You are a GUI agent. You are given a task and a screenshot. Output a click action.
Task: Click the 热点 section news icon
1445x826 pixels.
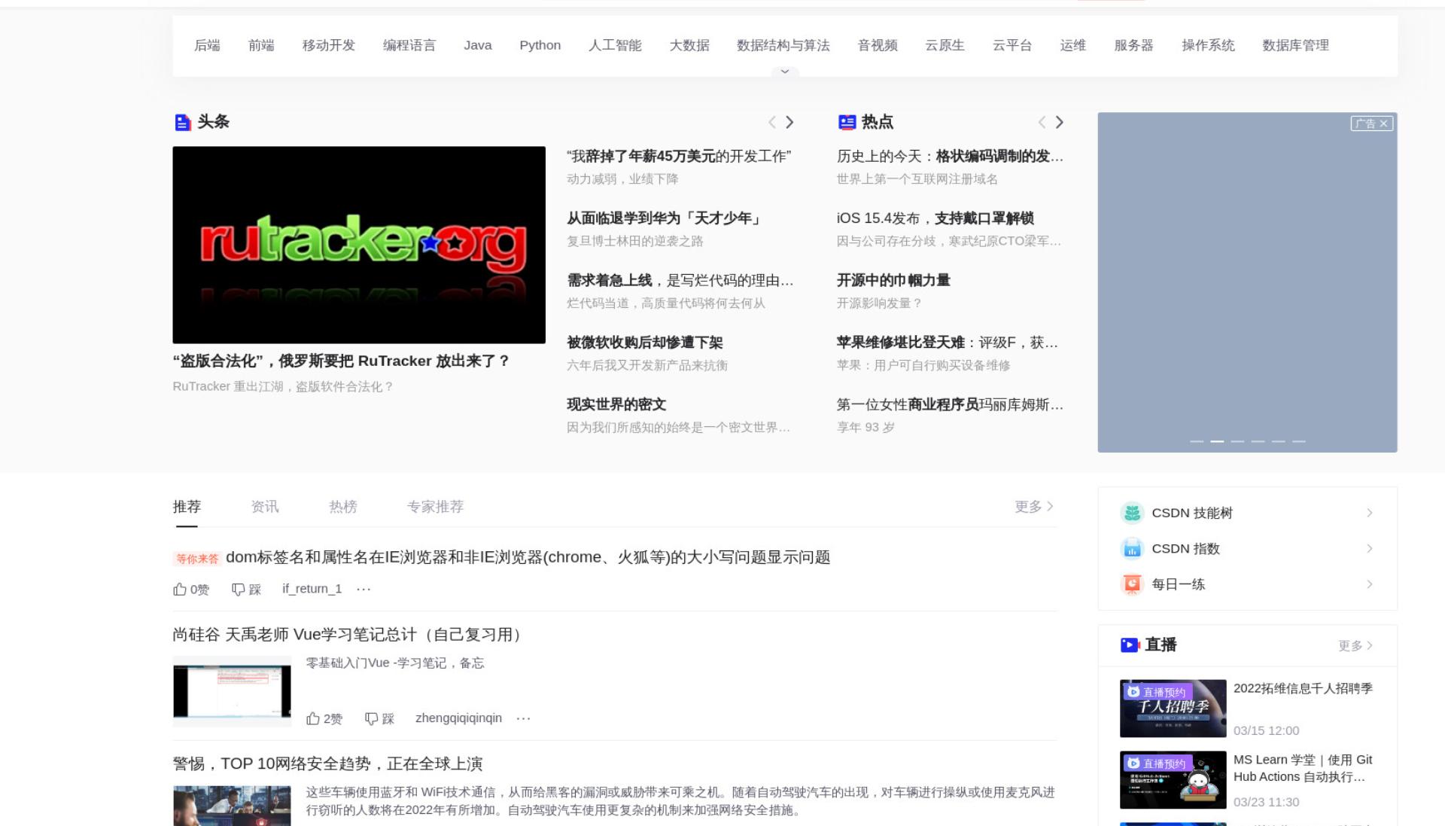847,122
